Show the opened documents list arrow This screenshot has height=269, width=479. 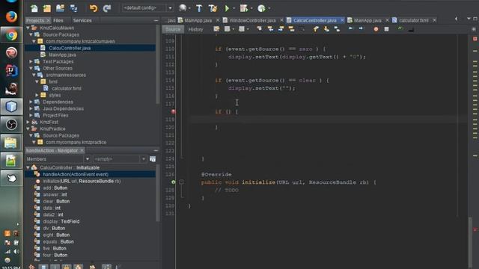(x=469, y=19)
